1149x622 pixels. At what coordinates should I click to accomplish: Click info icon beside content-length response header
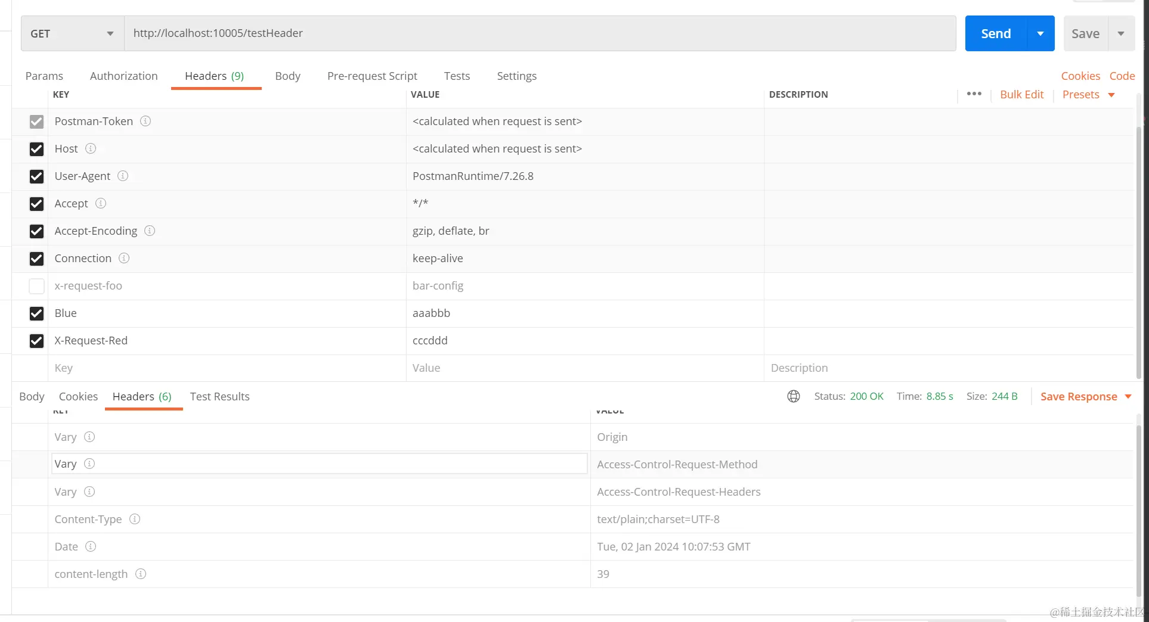point(141,574)
